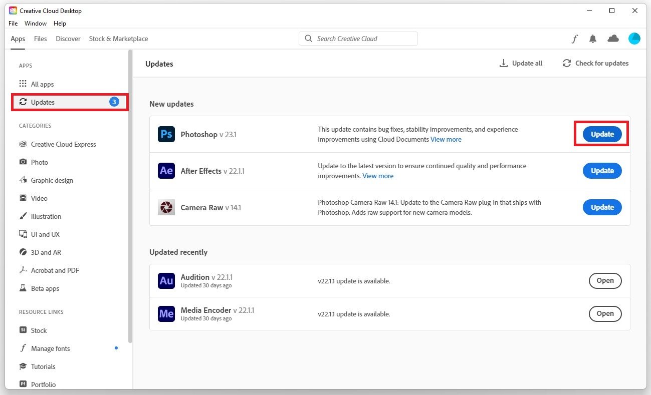651x395 pixels.
Task: Click the After Effects app icon
Action: tap(166, 171)
